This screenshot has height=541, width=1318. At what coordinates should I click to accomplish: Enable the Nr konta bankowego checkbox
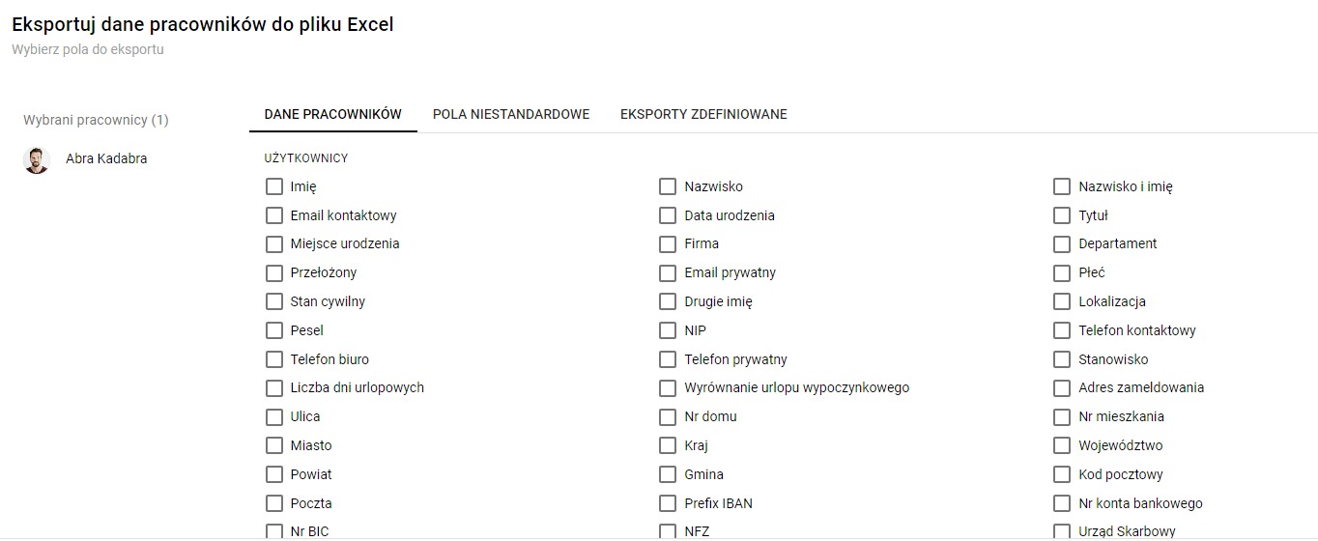(1062, 503)
